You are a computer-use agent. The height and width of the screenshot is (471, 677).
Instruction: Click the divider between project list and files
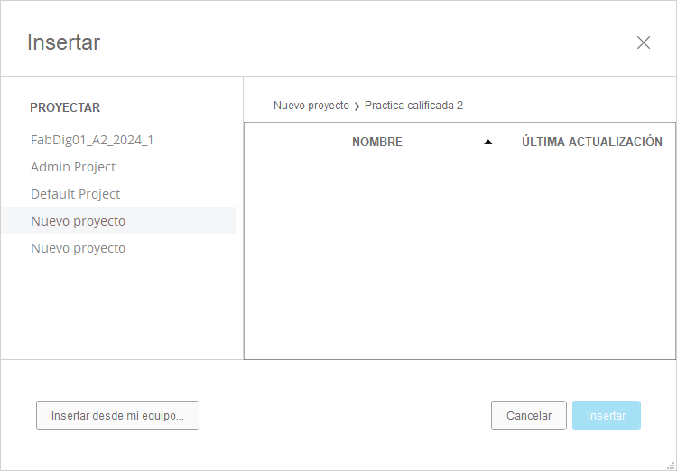click(243, 218)
